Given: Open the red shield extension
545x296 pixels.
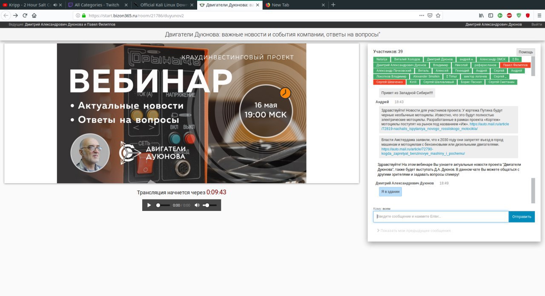Looking at the screenshot, I should click(528, 15).
